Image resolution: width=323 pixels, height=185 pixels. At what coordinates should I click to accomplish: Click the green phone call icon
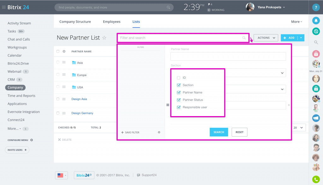[316, 179]
